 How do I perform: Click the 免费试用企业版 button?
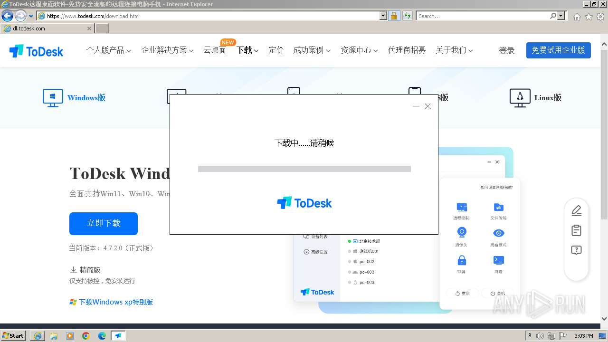(x=559, y=50)
